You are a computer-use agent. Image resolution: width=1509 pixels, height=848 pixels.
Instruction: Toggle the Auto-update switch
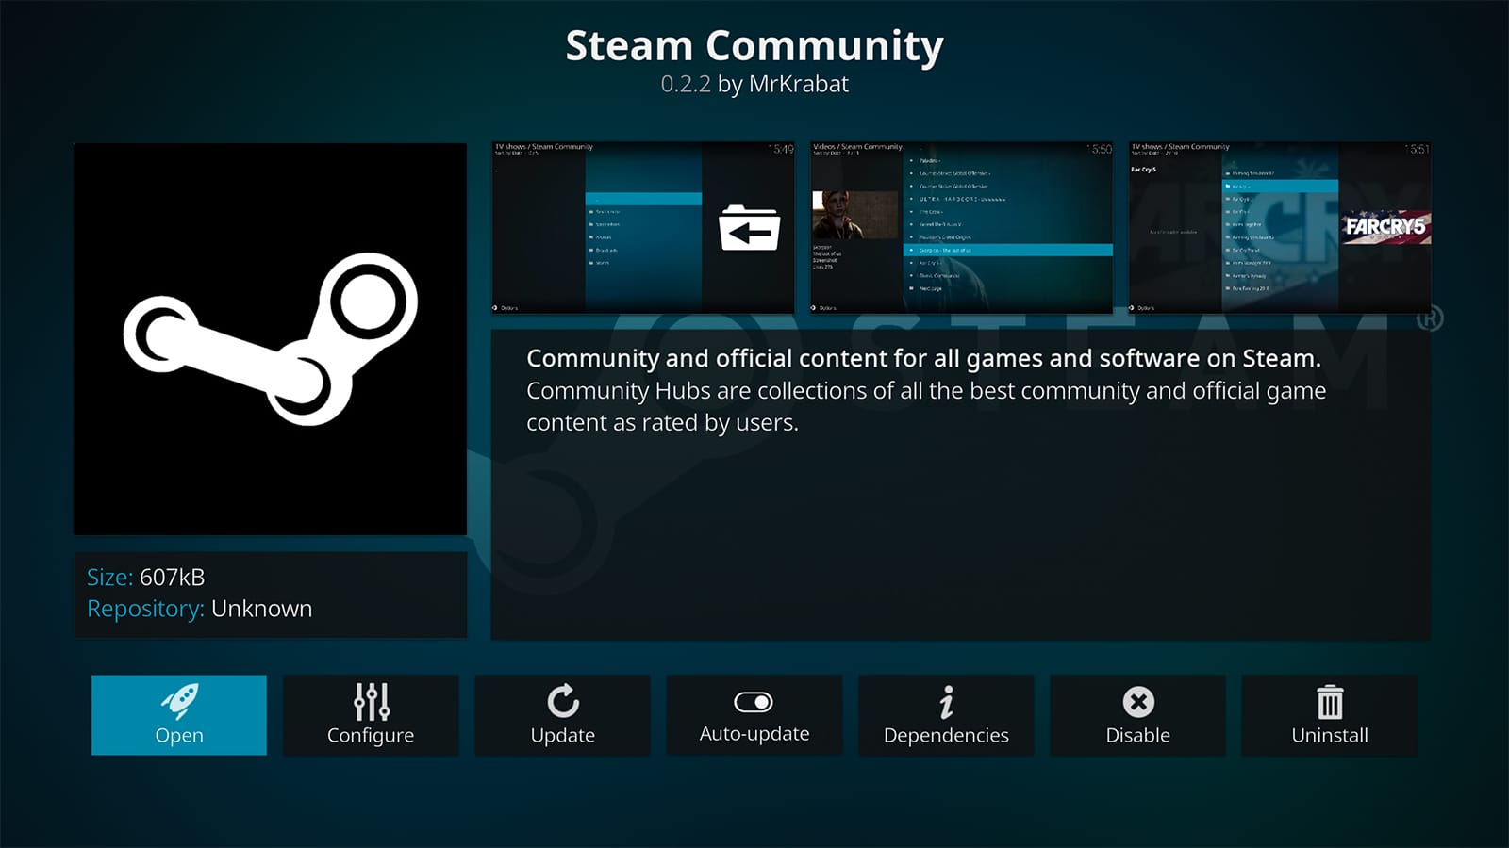point(754,702)
